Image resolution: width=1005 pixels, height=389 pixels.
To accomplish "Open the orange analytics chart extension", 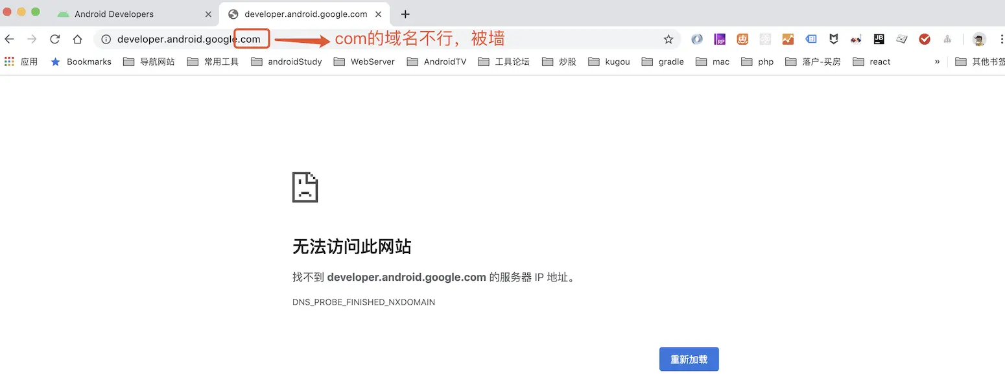I will click(x=788, y=39).
